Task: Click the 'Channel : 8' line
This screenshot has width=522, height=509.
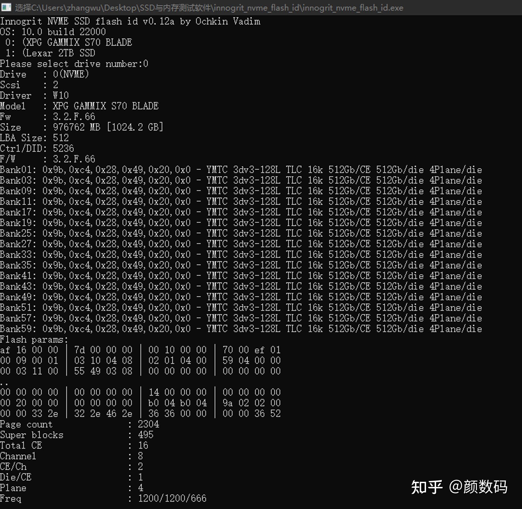Action: point(72,456)
